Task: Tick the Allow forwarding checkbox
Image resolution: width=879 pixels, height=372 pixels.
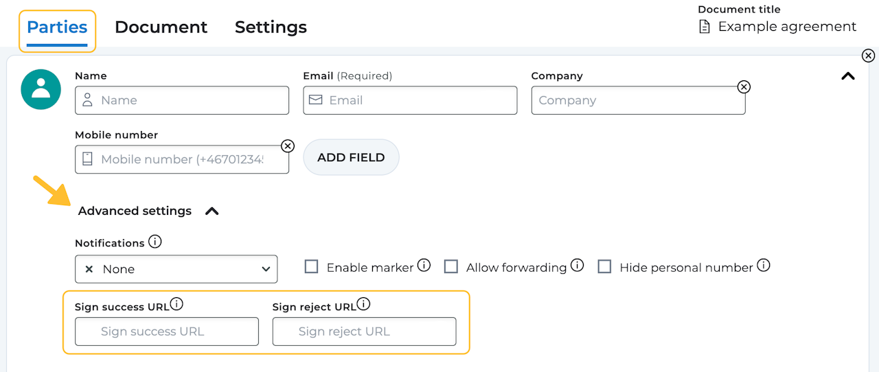Action: (451, 267)
